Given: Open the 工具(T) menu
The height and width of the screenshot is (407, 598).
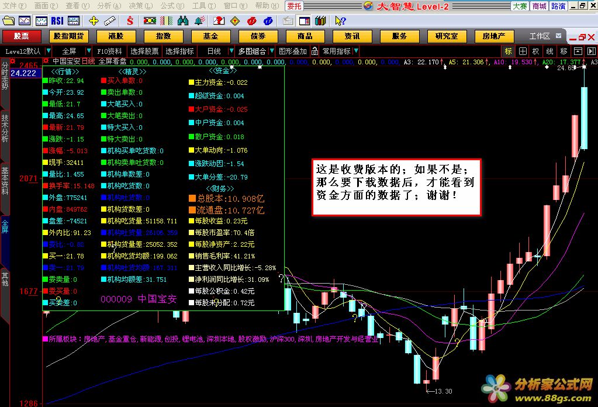Looking at the screenshot, I should (203, 6).
